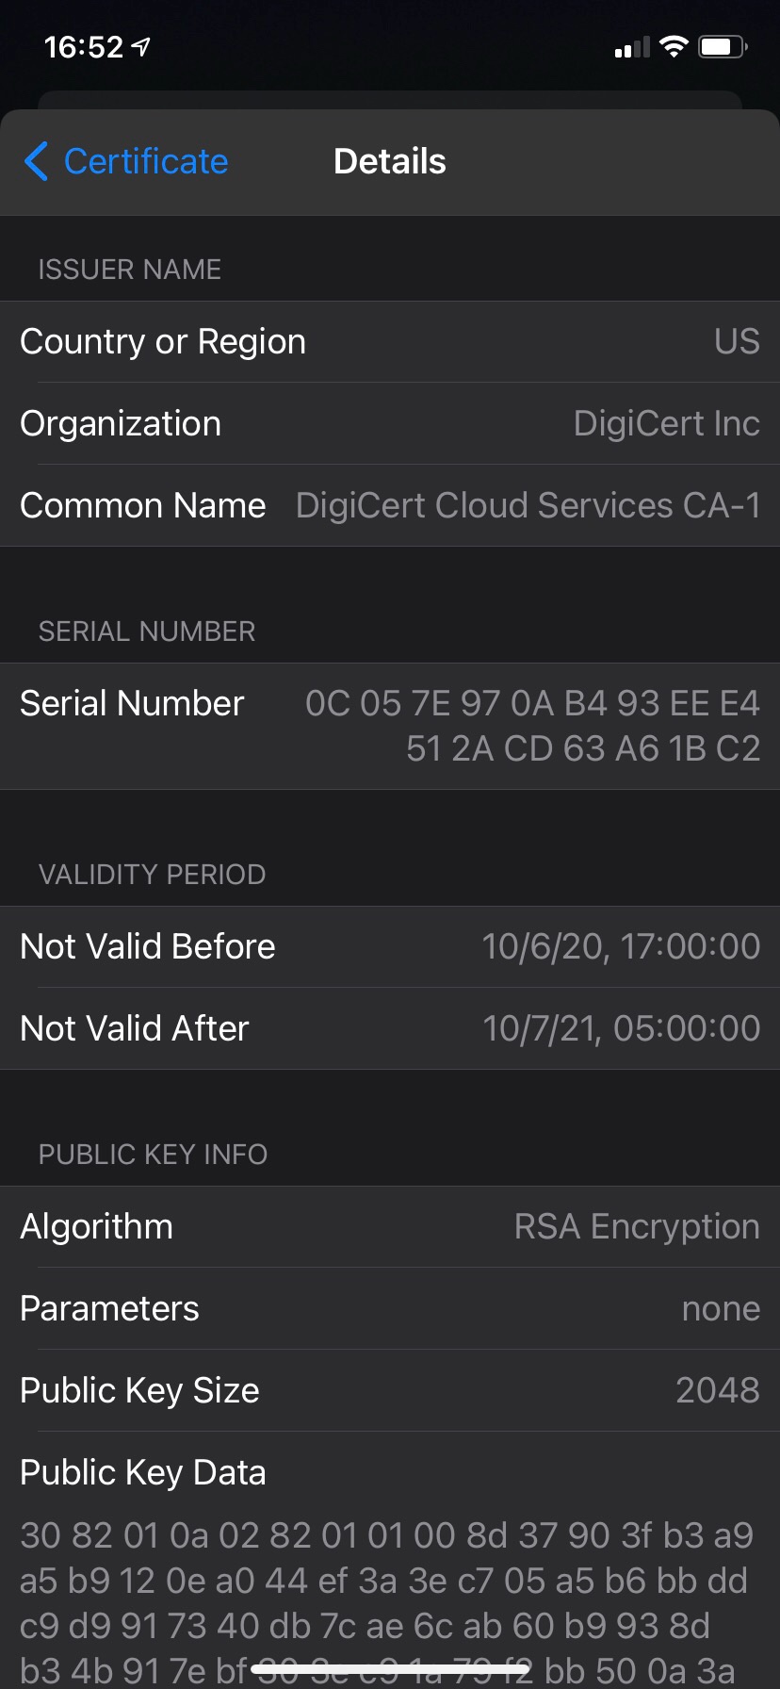
Task: Tap the cellular signal bars icon
Action: [x=632, y=47]
